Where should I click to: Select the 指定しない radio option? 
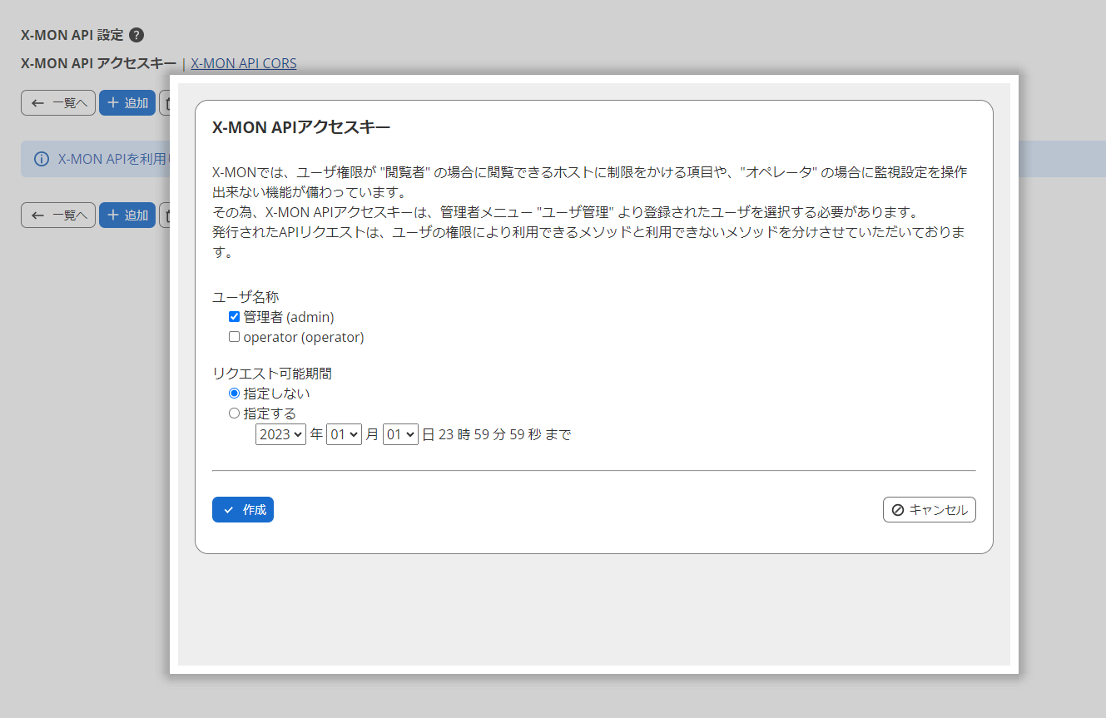(x=235, y=393)
